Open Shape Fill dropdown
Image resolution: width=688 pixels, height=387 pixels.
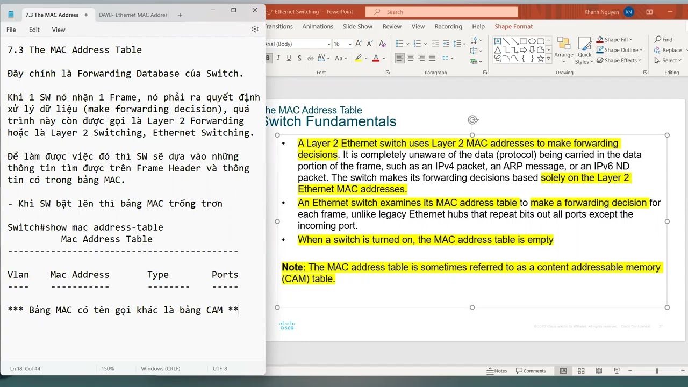(614, 40)
